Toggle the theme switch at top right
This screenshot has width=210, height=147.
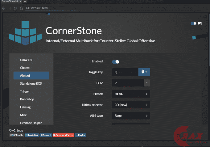[194, 23]
